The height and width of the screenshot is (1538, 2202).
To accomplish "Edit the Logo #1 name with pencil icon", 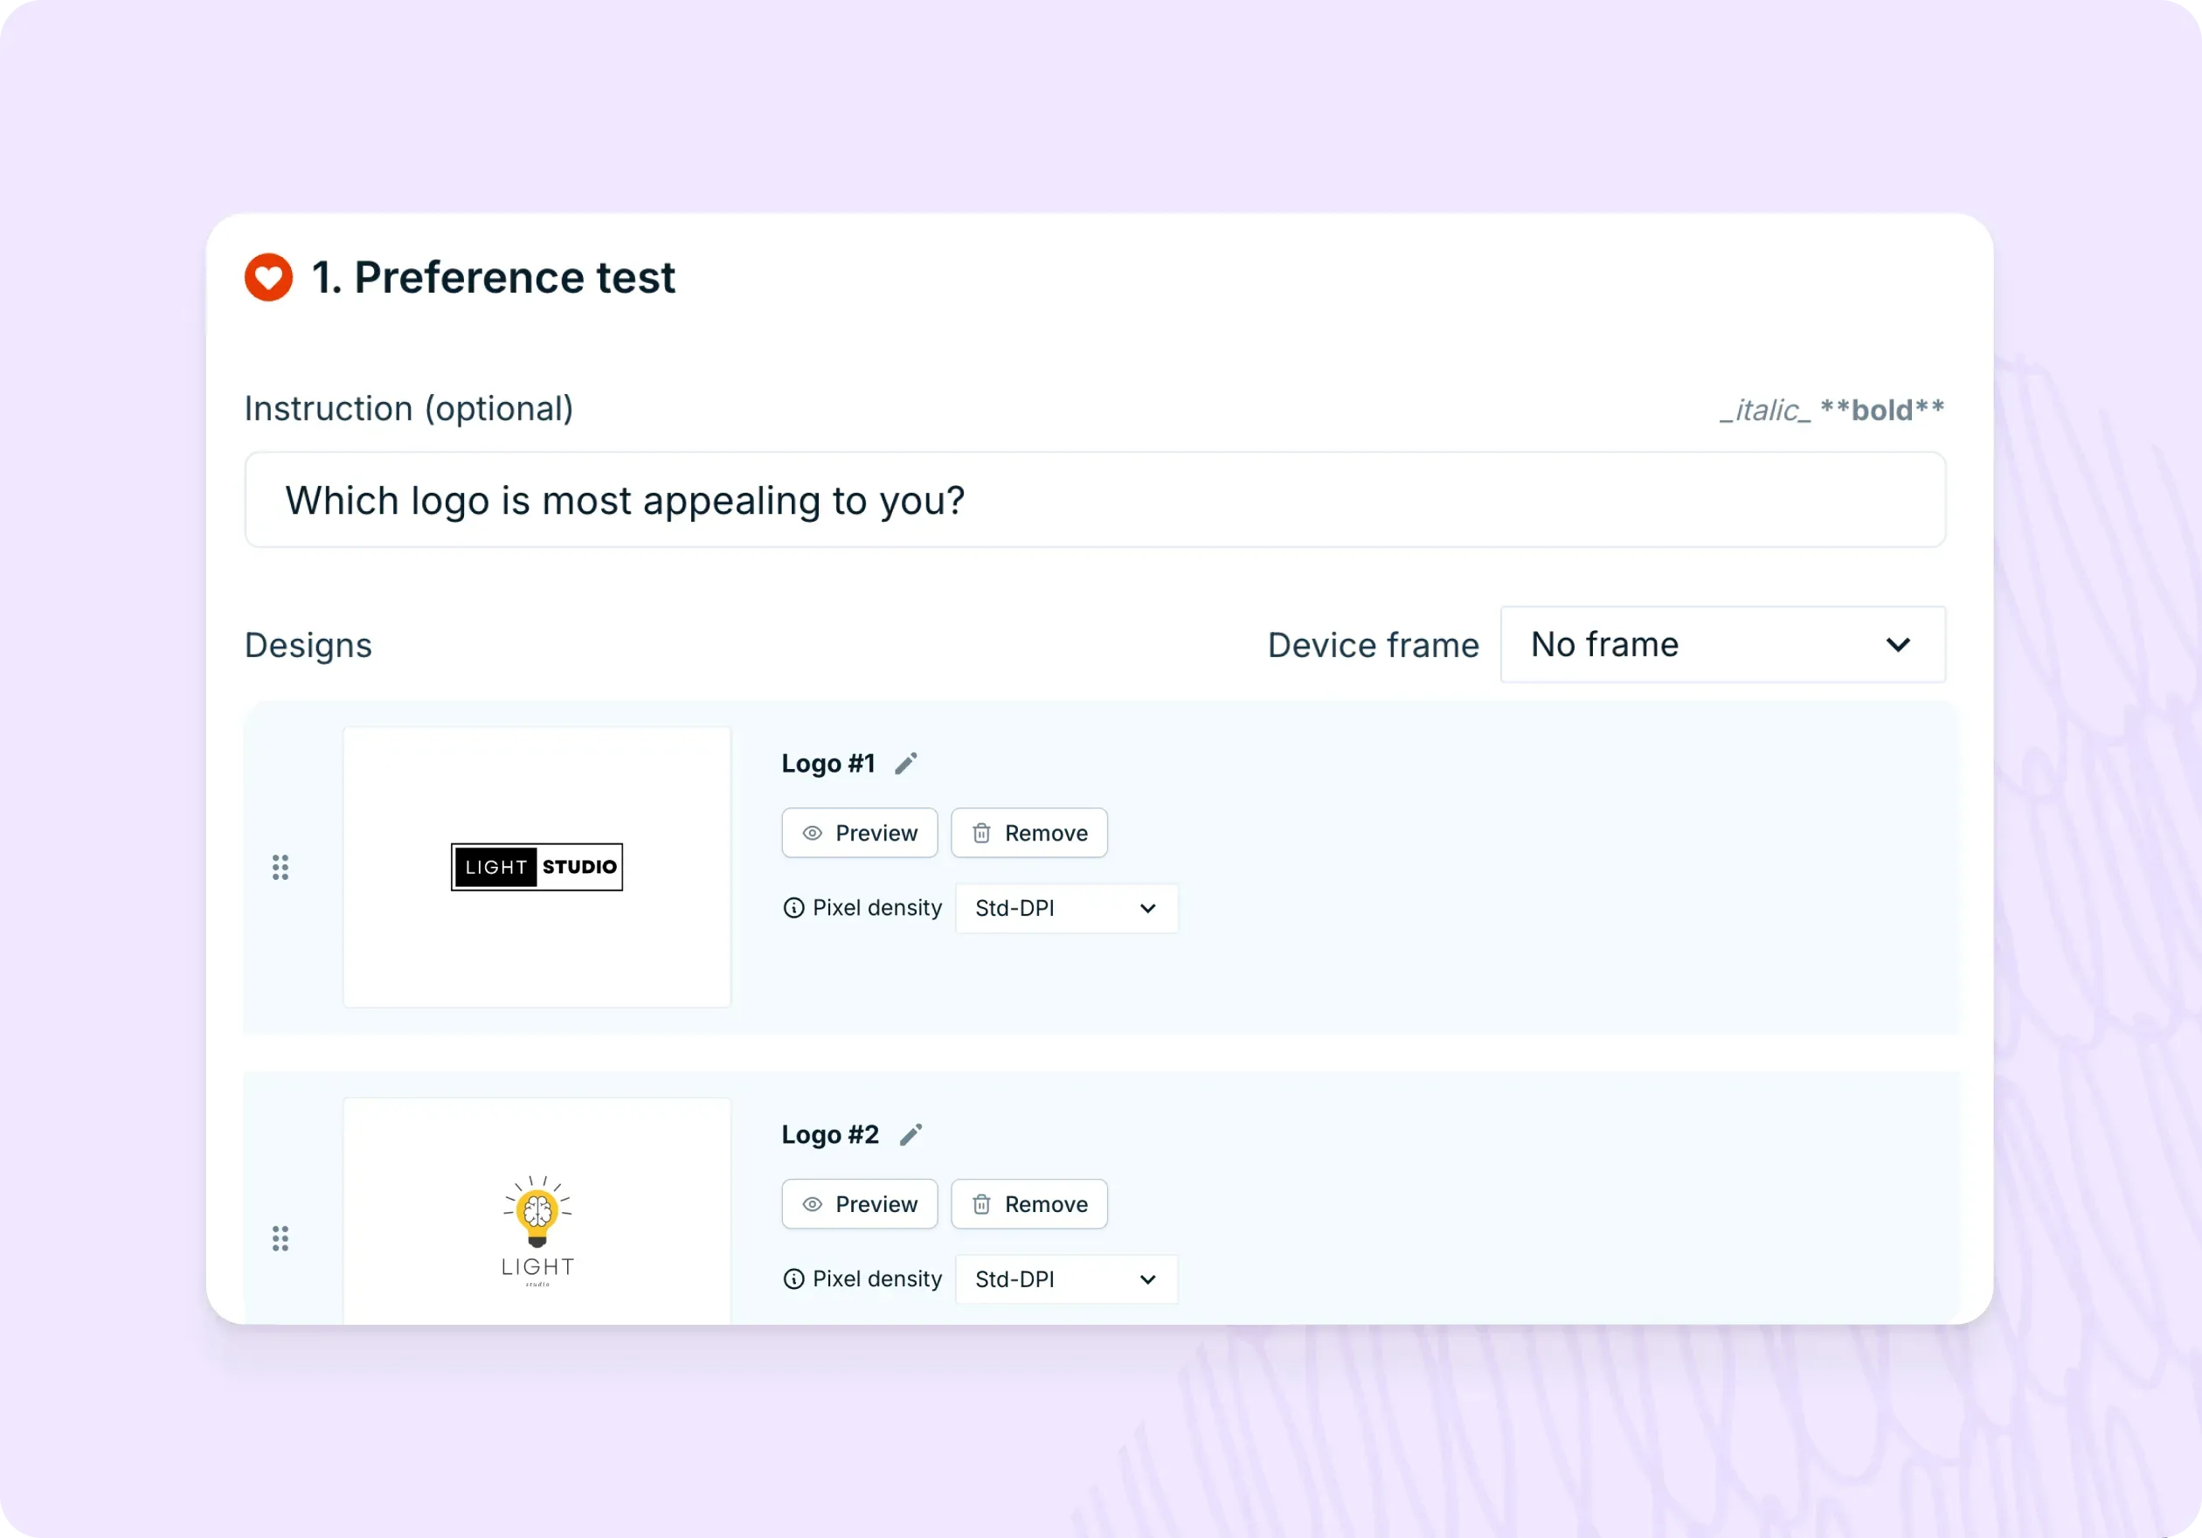I will [x=906, y=763].
